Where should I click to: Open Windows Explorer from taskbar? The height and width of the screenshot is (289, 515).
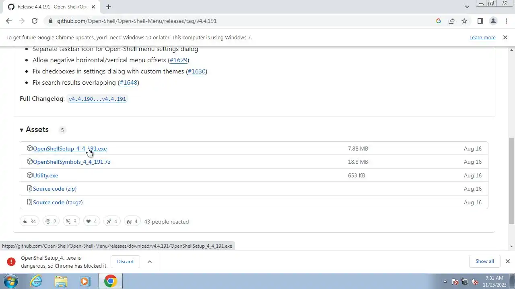(x=61, y=281)
